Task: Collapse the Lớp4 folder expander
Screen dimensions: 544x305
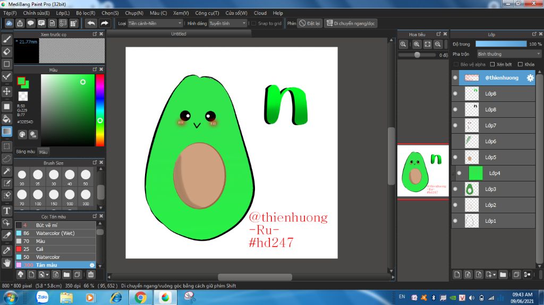Action: coord(453,173)
